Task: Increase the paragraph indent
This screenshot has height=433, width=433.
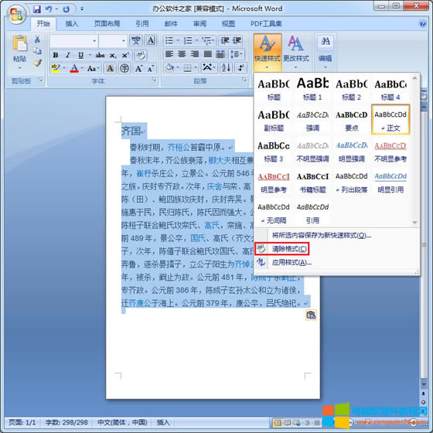Action: (x=237, y=40)
